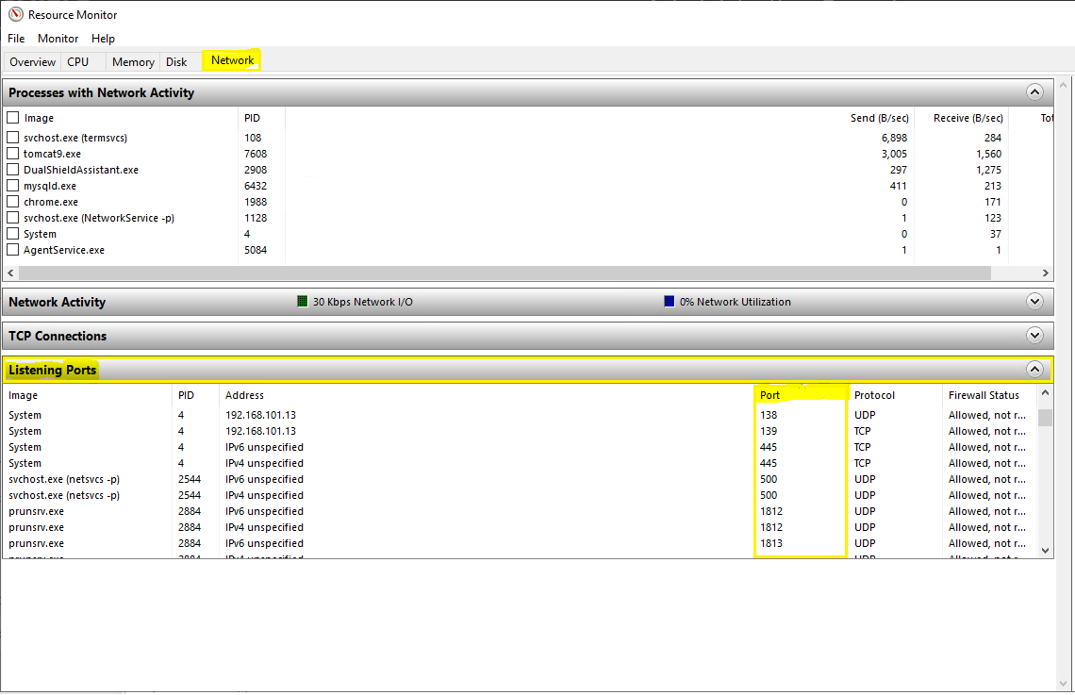Image resolution: width=1075 pixels, height=695 pixels.
Task: Collapse the Listening Ports section
Action: tap(1034, 370)
